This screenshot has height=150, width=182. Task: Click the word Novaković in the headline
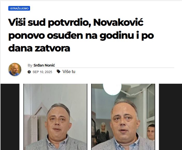118,22
